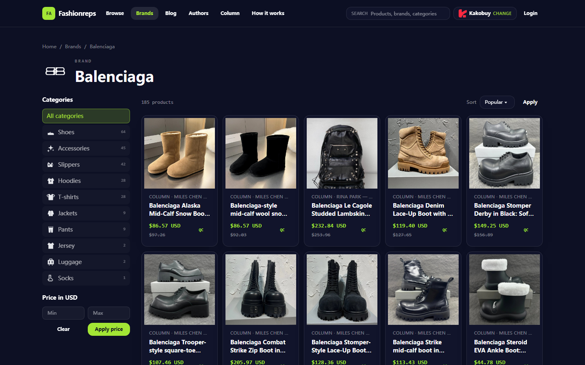Go to Brands breadcrumb

point(73,47)
